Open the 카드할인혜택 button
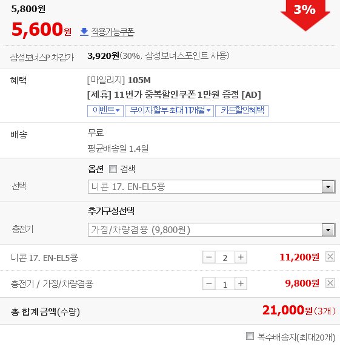 (242, 110)
